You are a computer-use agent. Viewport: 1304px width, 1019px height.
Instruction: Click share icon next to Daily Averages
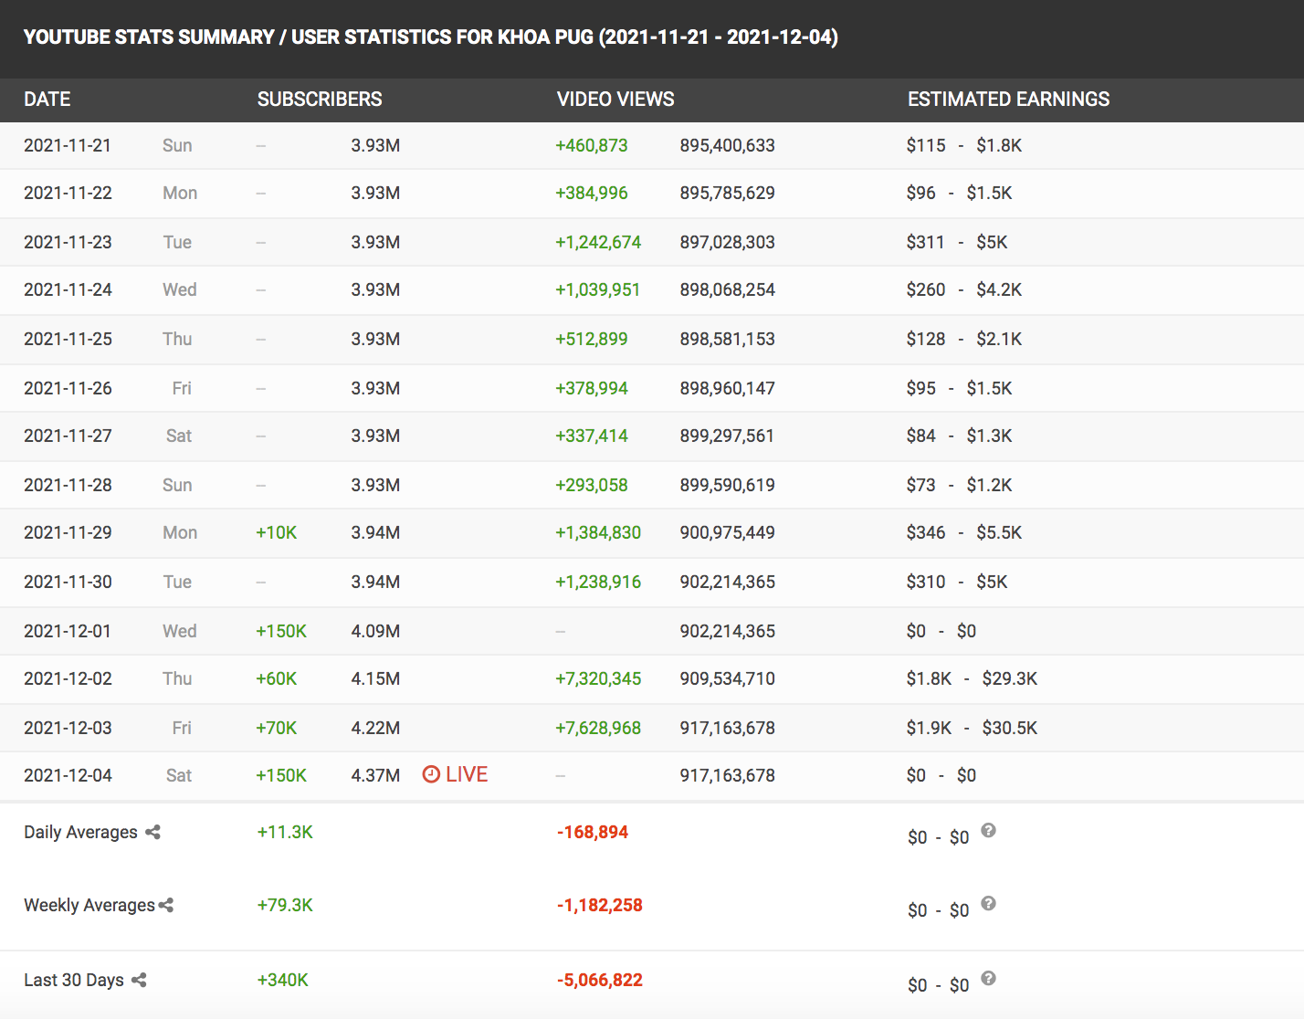tap(152, 832)
